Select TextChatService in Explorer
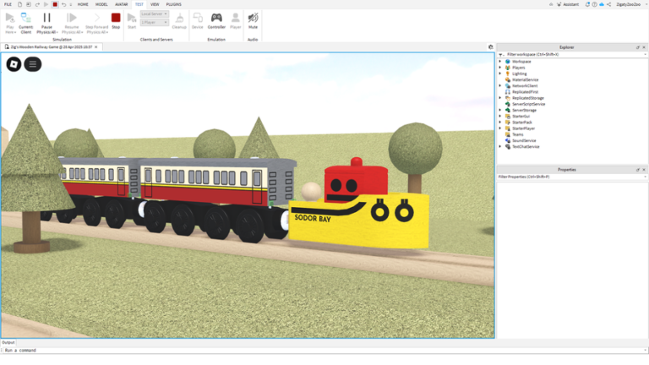Screen dimensions: 649x365 pyautogui.click(x=526, y=146)
